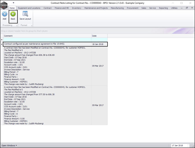
Task: Open the Equipment and Locations tab
Action: [x=29, y=8]
